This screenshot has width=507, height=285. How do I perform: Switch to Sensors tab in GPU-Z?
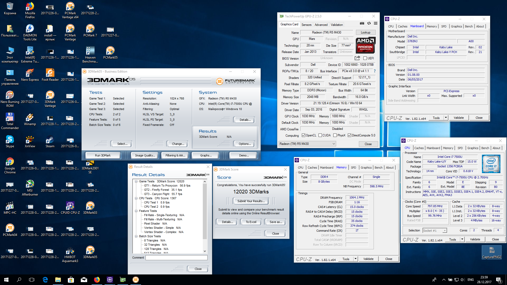(306, 25)
